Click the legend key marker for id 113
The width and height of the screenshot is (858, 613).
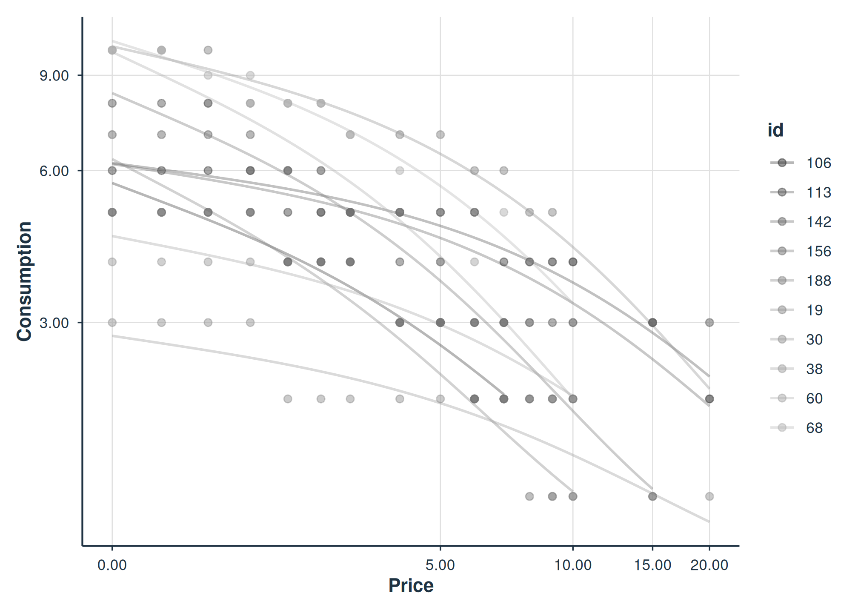tap(782, 192)
